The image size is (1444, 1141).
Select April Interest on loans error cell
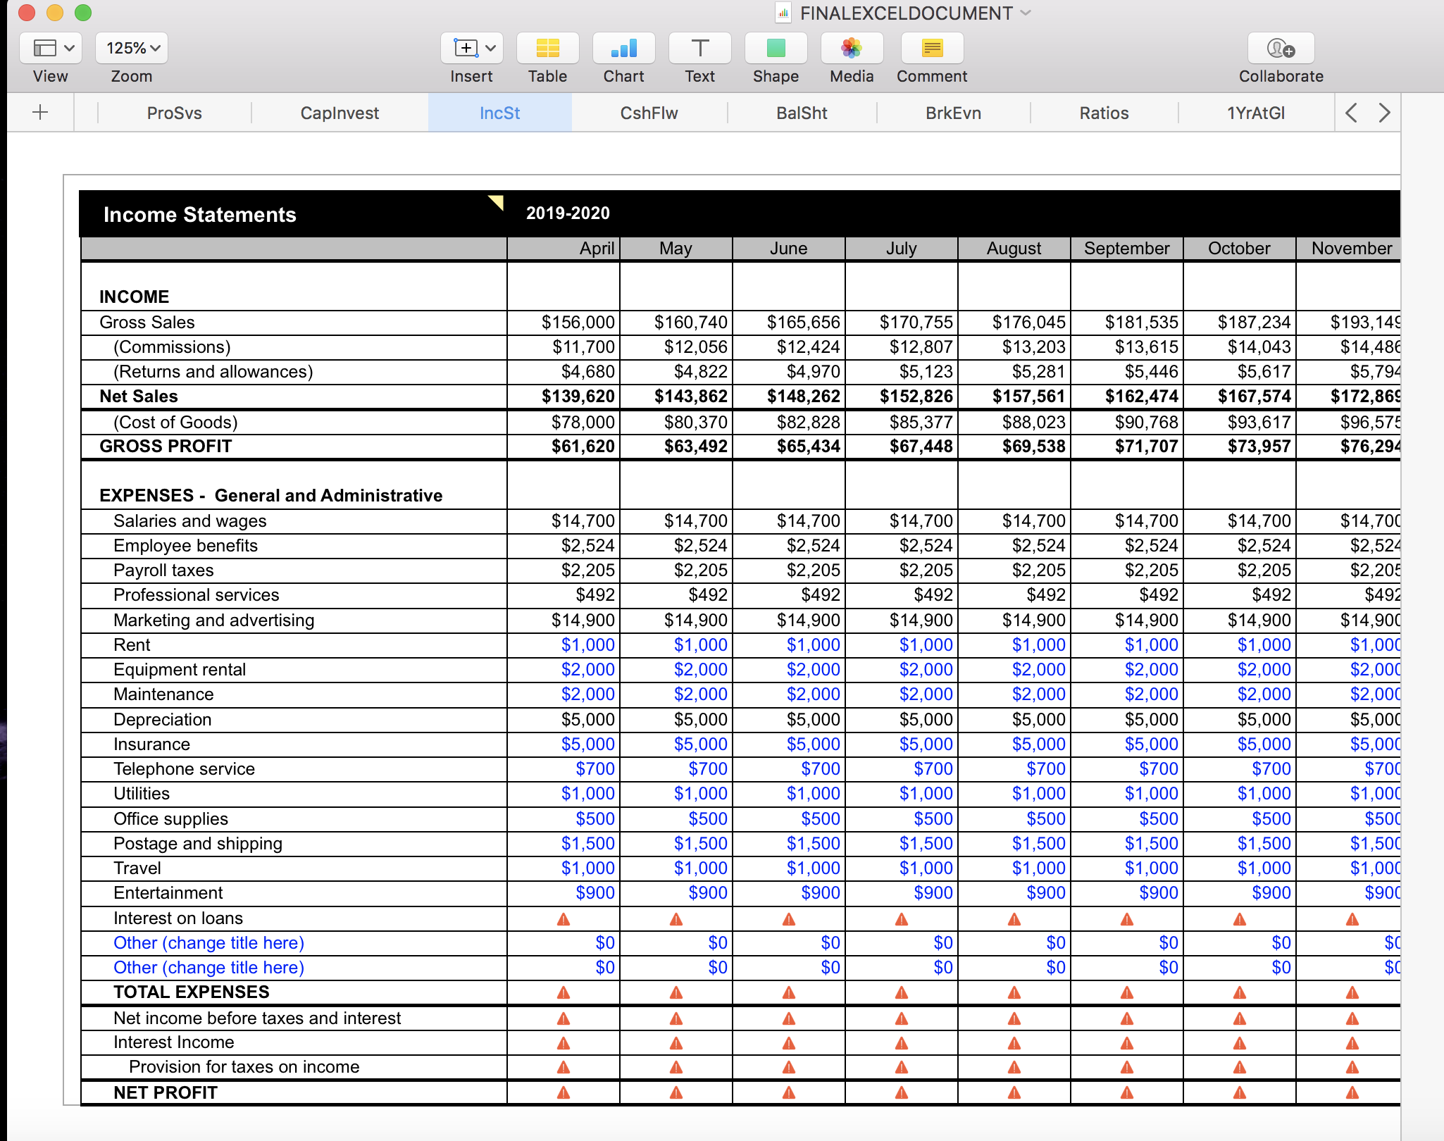click(x=564, y=918)
